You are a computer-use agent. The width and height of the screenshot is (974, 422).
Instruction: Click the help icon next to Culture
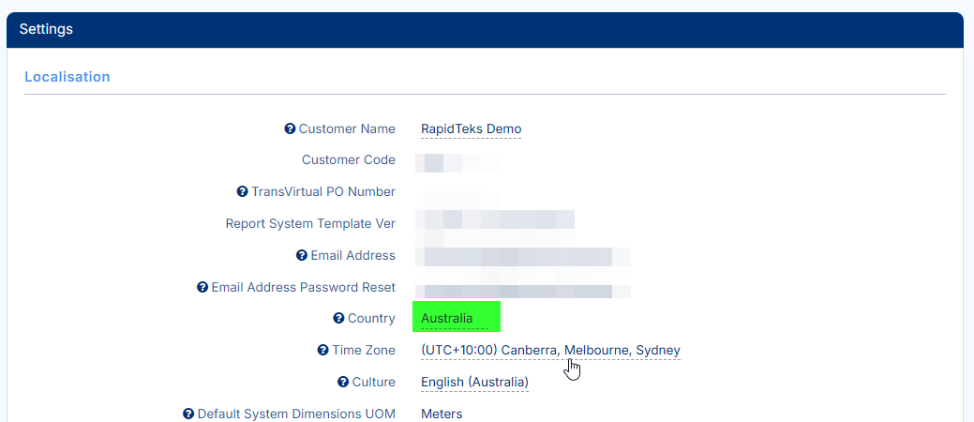(x=343, y=383)
